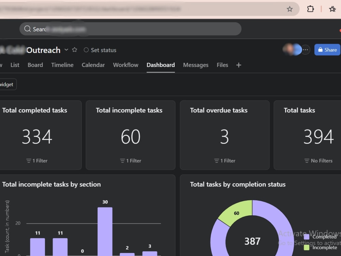Click the filter icon under Total incomplete tasks
Screen dimensions: 341x256
(122, 161)
